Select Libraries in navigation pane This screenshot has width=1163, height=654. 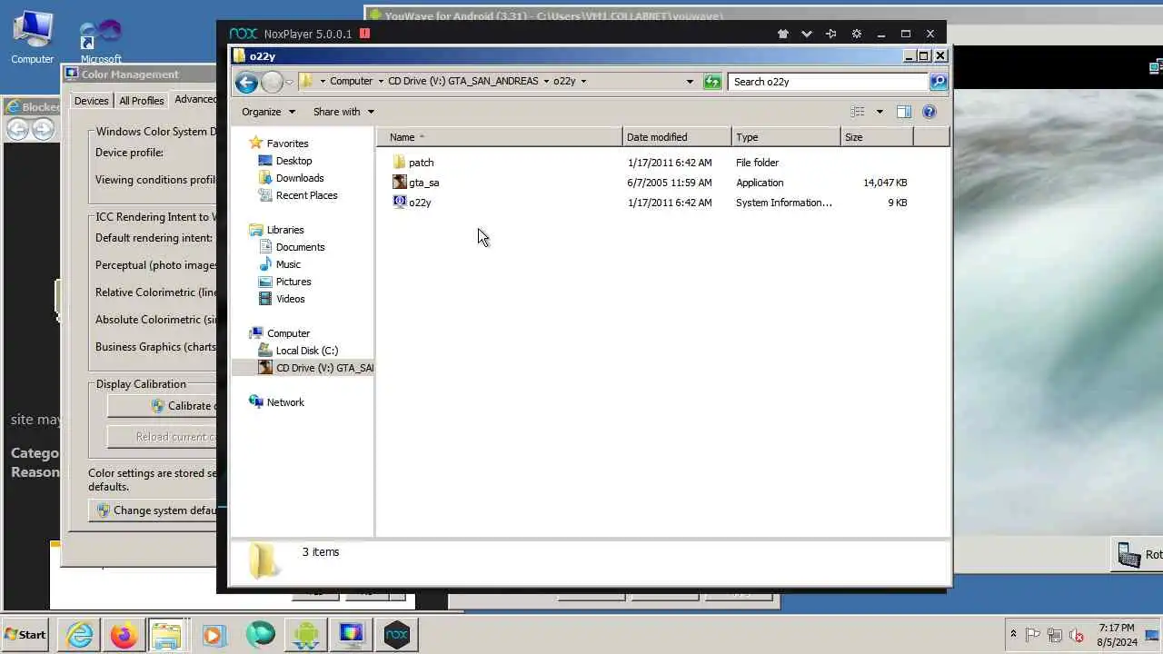pyautogui.click(x=284, y=230)
